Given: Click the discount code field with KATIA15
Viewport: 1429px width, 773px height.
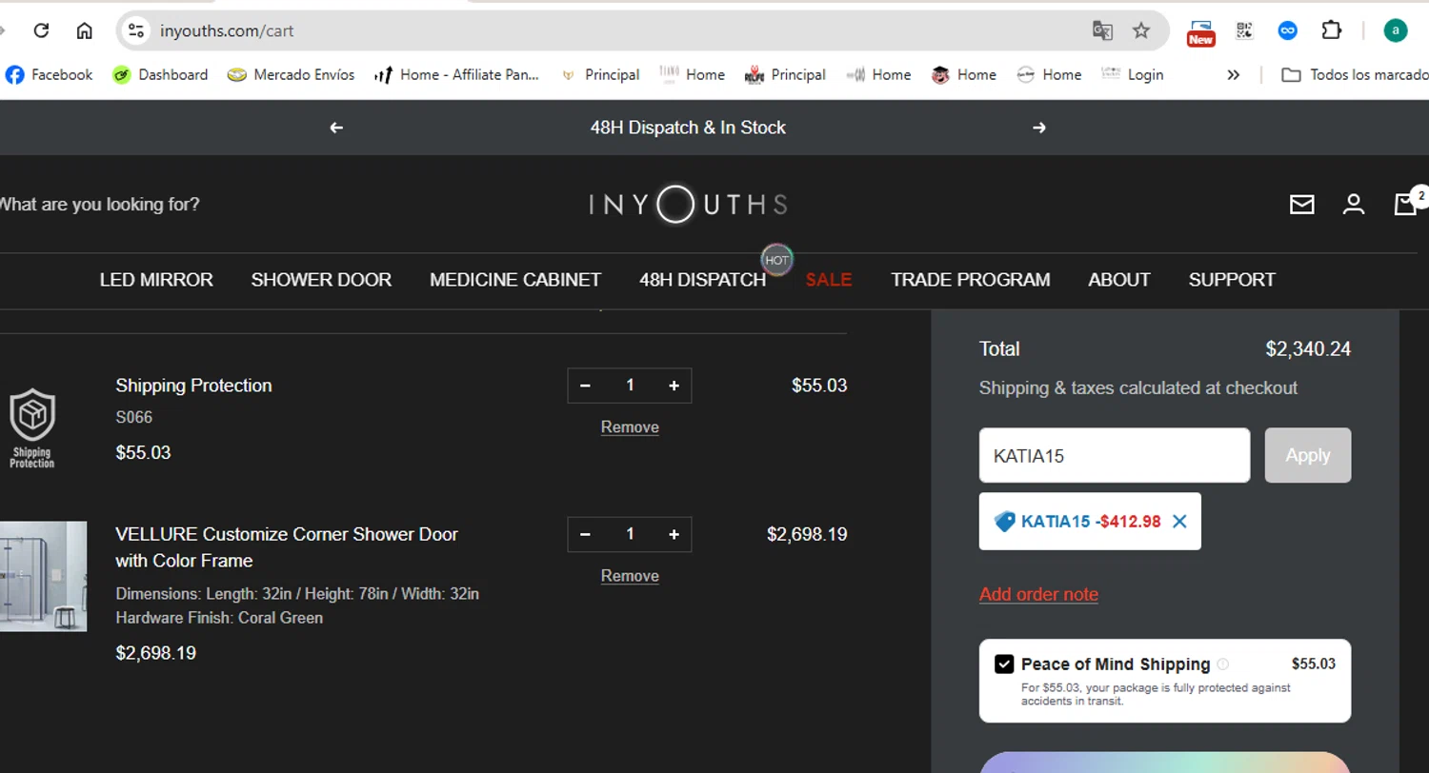Looking at the screenshot, I should (1115, 455).
